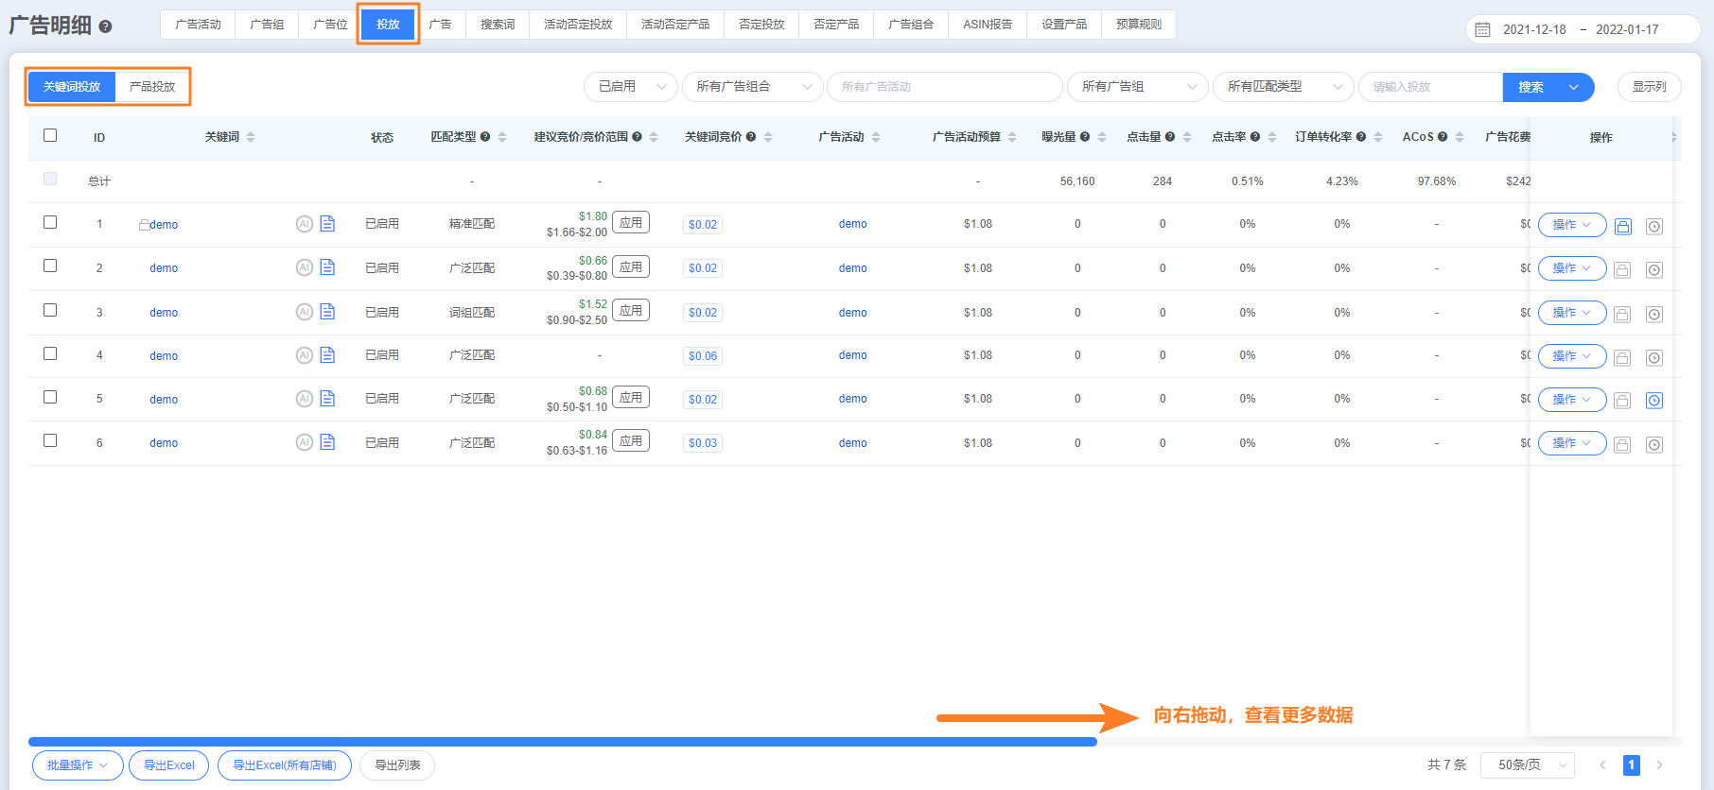Screen dimensions: 1714x790
Task: Open the calendar icon in date range picker
Action: point(1483,29)
